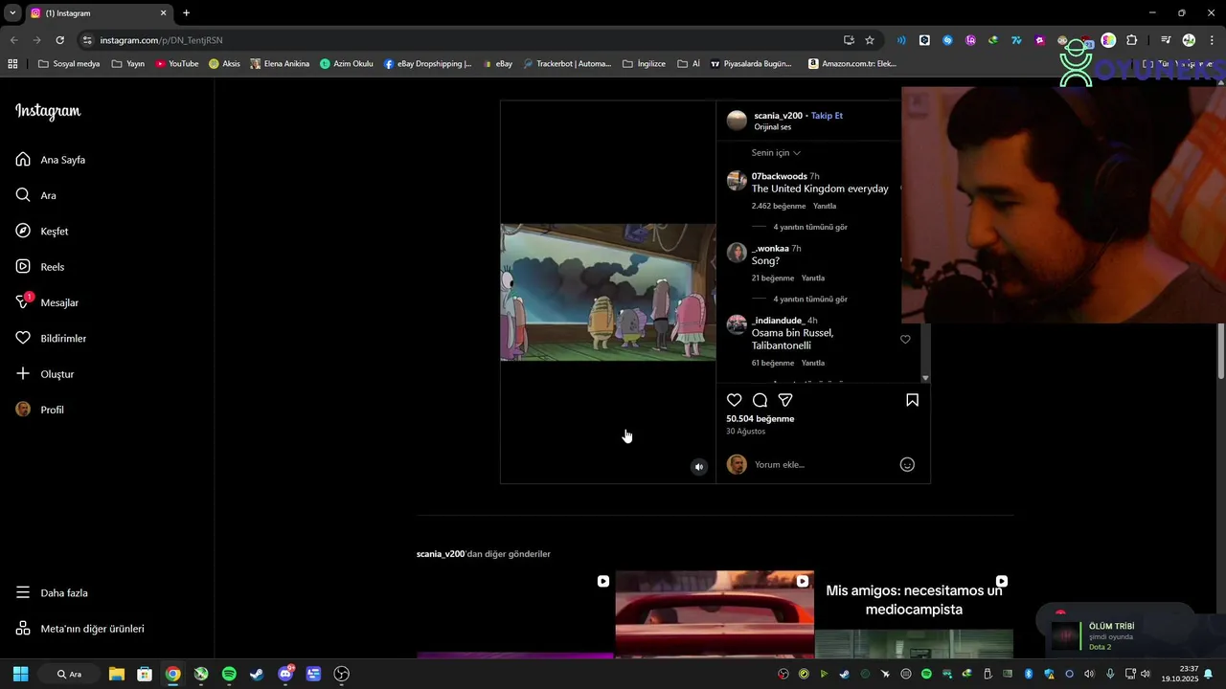Click the microphone tray icon

[x=1110, y=674]
